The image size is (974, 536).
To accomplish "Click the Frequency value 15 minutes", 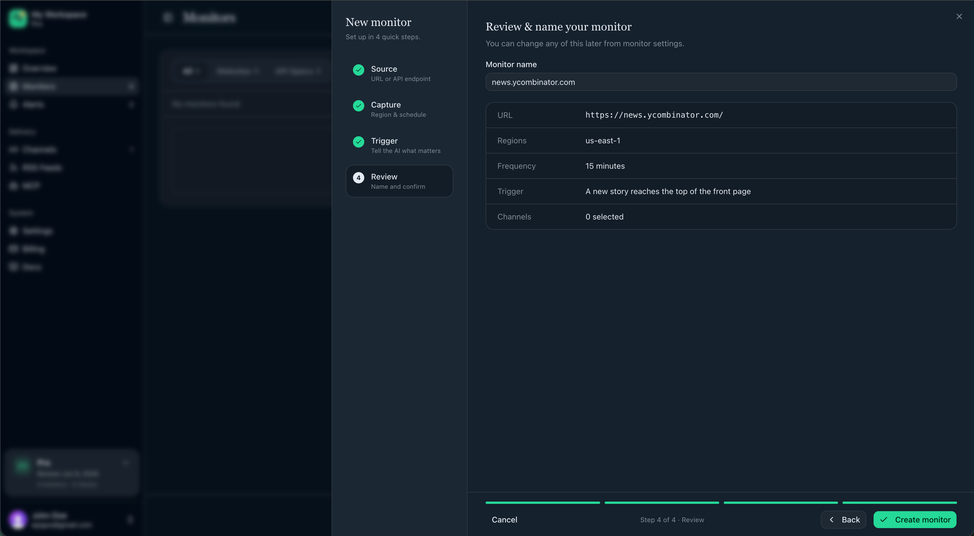I will click(x=605, y=166).
